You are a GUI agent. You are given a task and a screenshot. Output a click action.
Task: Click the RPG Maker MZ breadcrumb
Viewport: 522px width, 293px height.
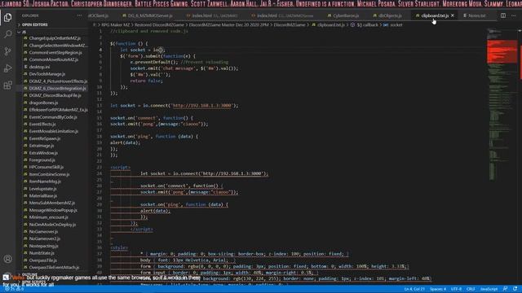(115, 25)
